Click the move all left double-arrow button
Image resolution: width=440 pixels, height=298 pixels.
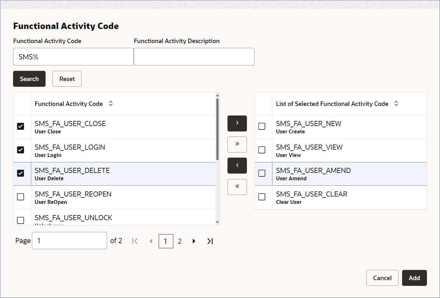(x=237, y=187)
